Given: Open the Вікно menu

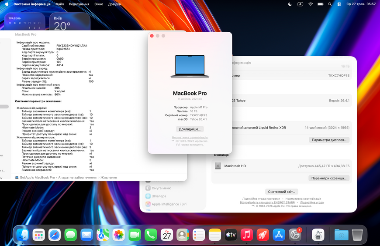Looking at the screenshot, I should 99,4.
